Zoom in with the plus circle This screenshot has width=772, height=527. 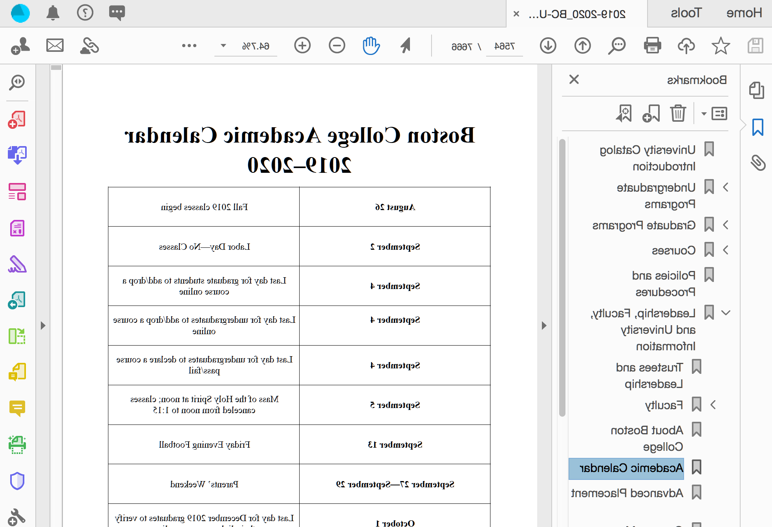[x=302, y=46]
